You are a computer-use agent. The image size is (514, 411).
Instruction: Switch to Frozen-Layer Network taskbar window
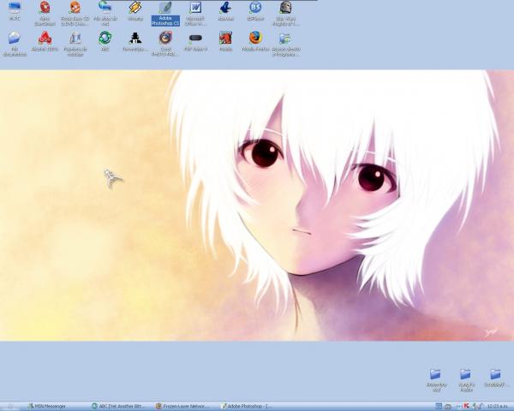click(x=182, y=406)
